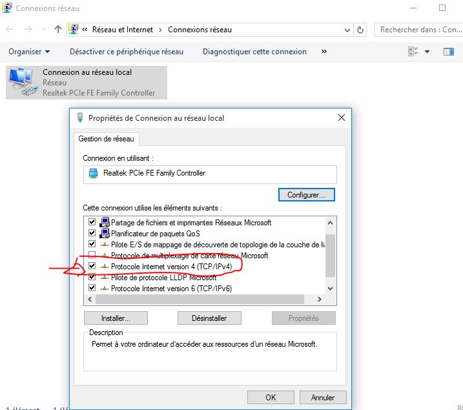This screenshot has height=410, width=463.
Task: Maximize the Connexions réseau window
Action: tap(442, 8)
